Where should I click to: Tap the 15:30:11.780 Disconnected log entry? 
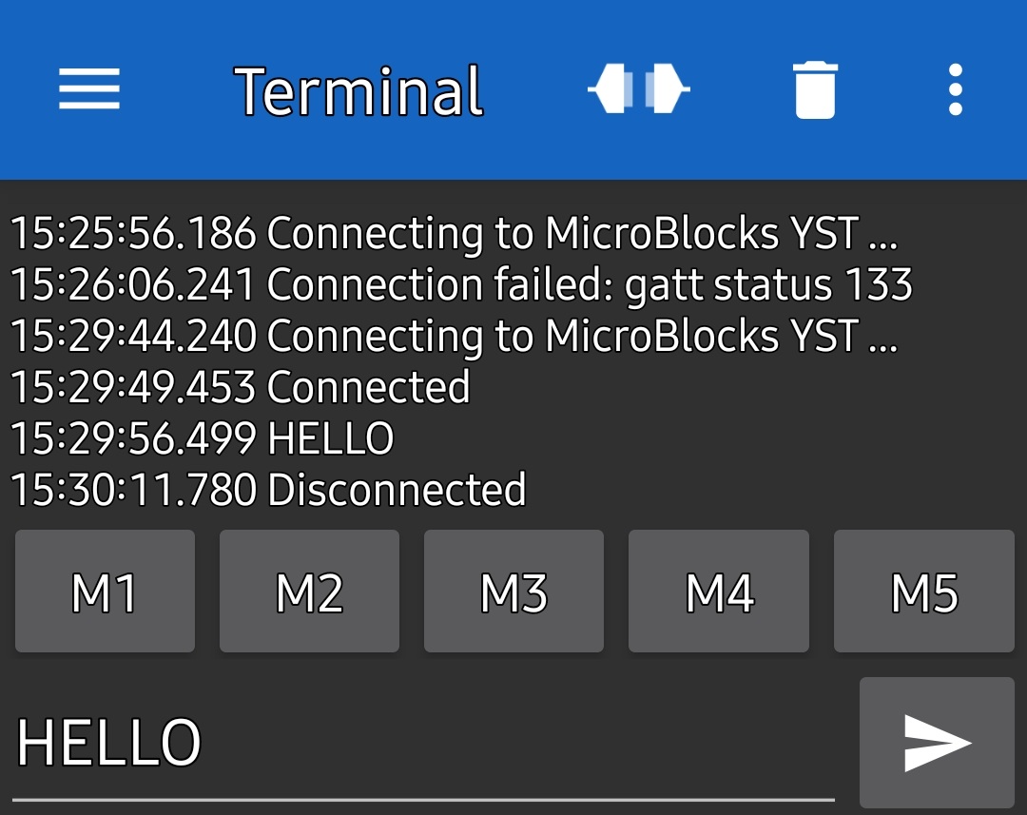pyautogui.click(x=268, y=490)
